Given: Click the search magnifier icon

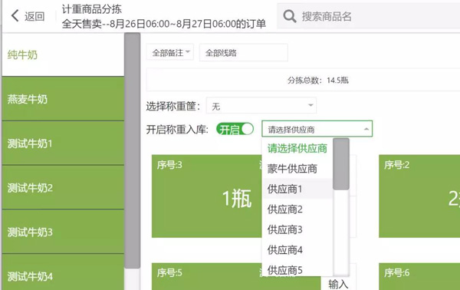Looking at the screenshot, I should click(x=289, y=16).
